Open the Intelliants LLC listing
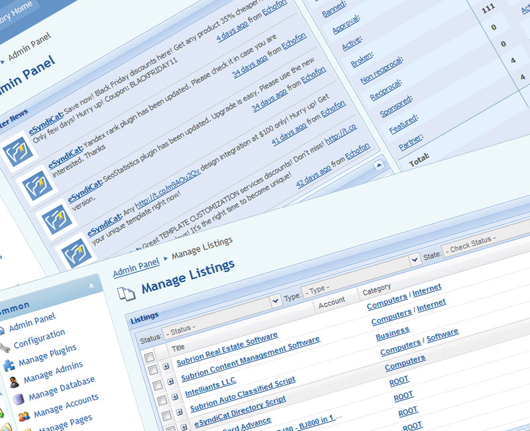This screenshot has height=431, width=530. (x=211, y=387)
